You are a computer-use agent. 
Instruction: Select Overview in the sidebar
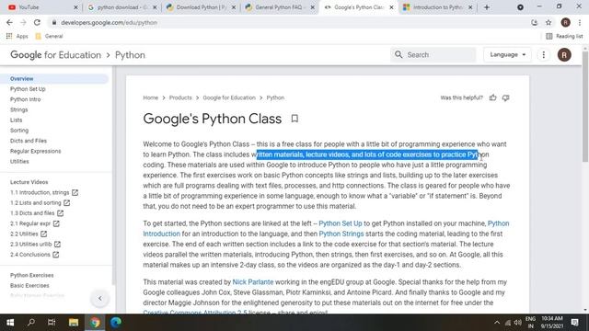22,79
